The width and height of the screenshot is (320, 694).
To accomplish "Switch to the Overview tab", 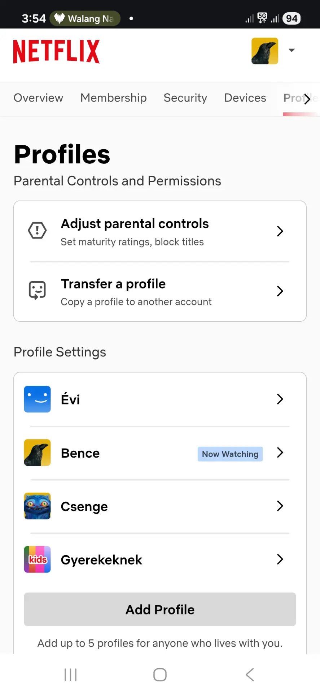I will 38,98.
